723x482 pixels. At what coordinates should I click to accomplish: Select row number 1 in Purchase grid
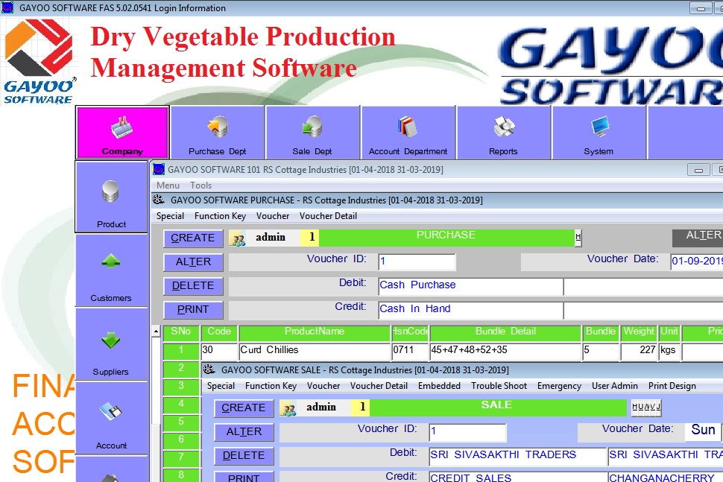click(181, 351)
